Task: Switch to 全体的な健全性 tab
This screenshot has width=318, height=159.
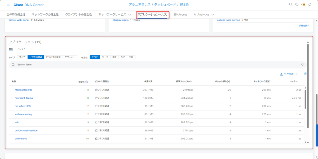Action: (16, 15)
